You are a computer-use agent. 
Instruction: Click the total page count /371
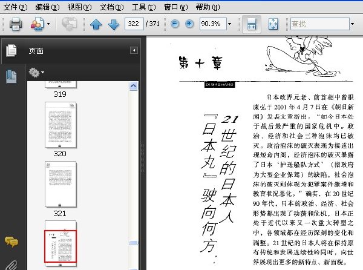(153, 24)
